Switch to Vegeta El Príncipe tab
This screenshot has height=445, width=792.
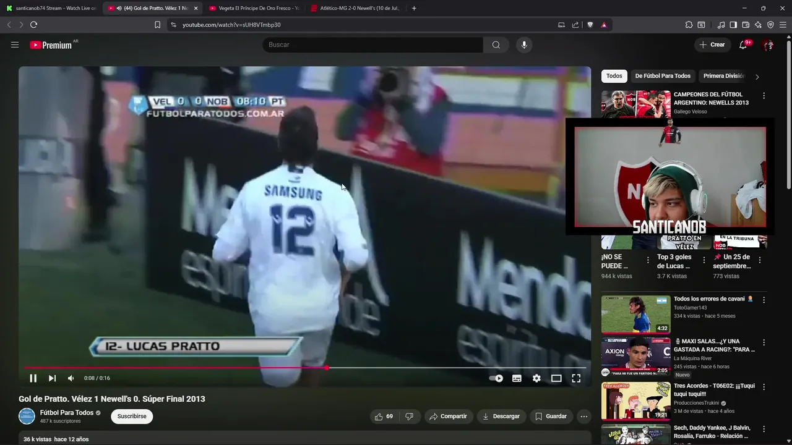tap(254, 8)
